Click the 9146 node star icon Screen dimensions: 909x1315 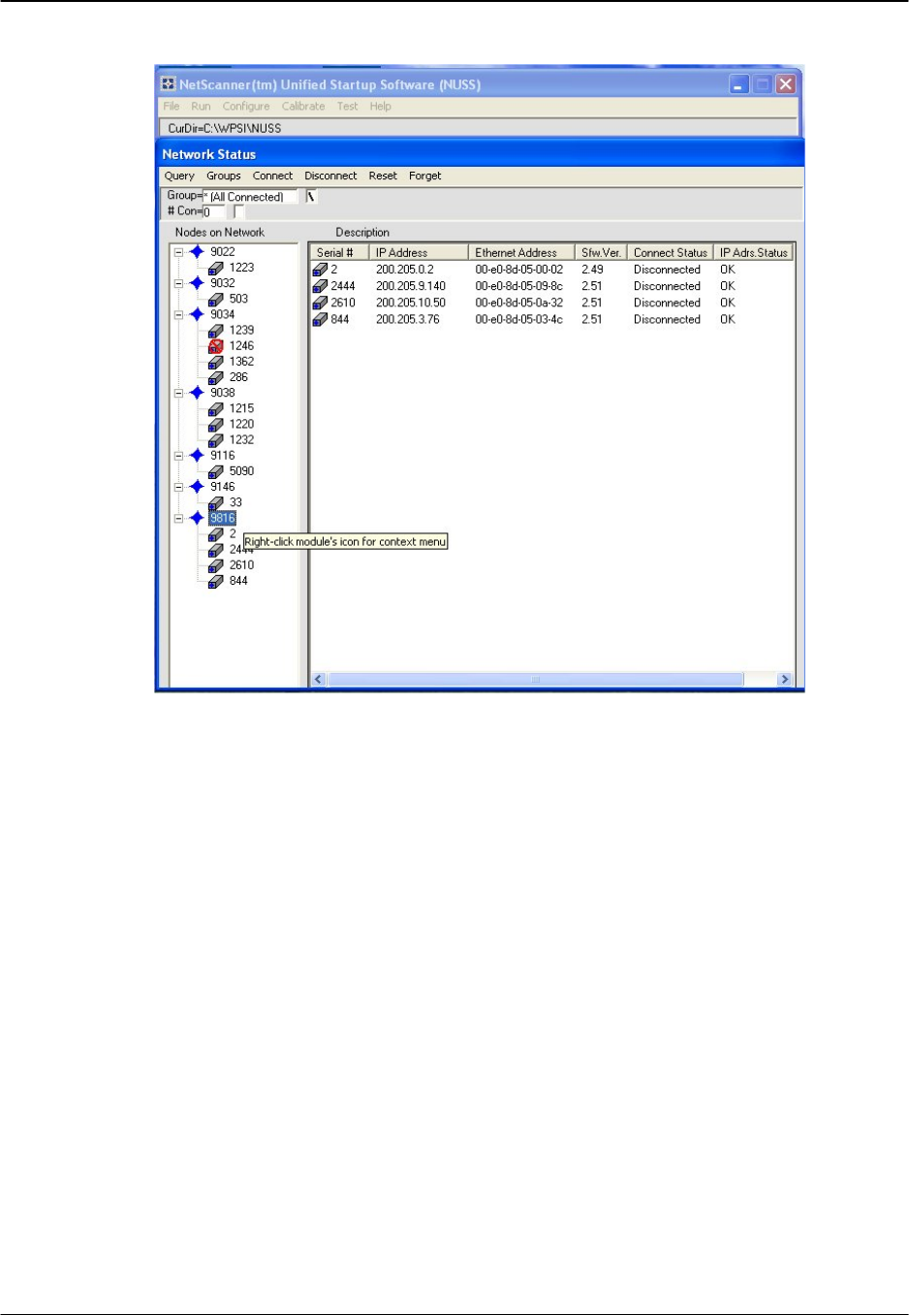(197, 487)
